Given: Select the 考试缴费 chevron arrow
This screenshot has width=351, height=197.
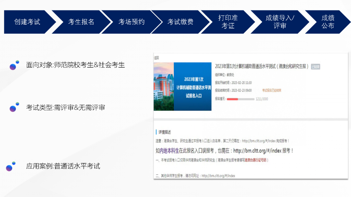Looking at the screenshot, I should pos(181,22).
